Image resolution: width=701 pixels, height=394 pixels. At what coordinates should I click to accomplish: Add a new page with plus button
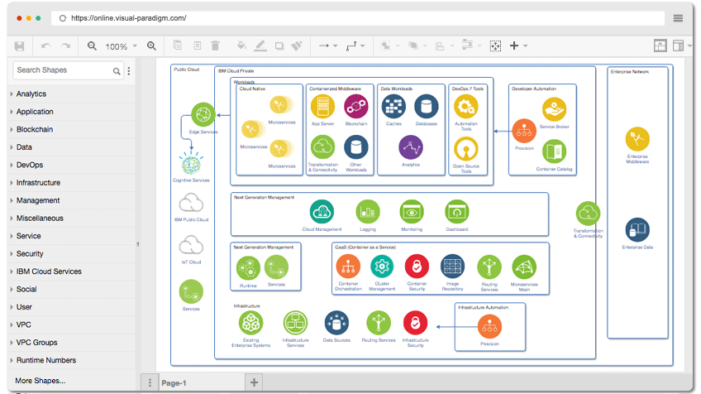254,382
